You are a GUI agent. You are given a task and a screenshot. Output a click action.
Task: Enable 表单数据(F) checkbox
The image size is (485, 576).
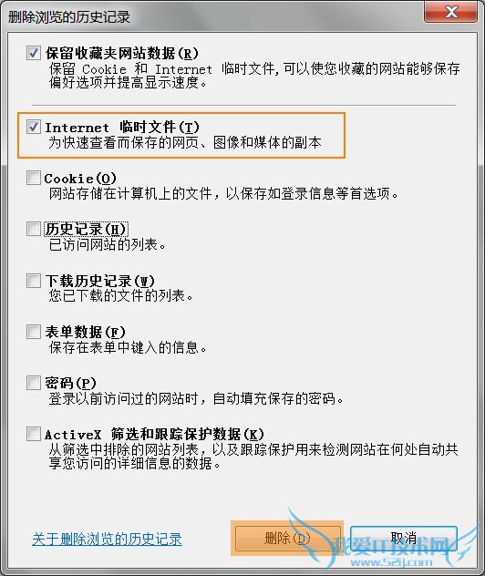point(34,332)
